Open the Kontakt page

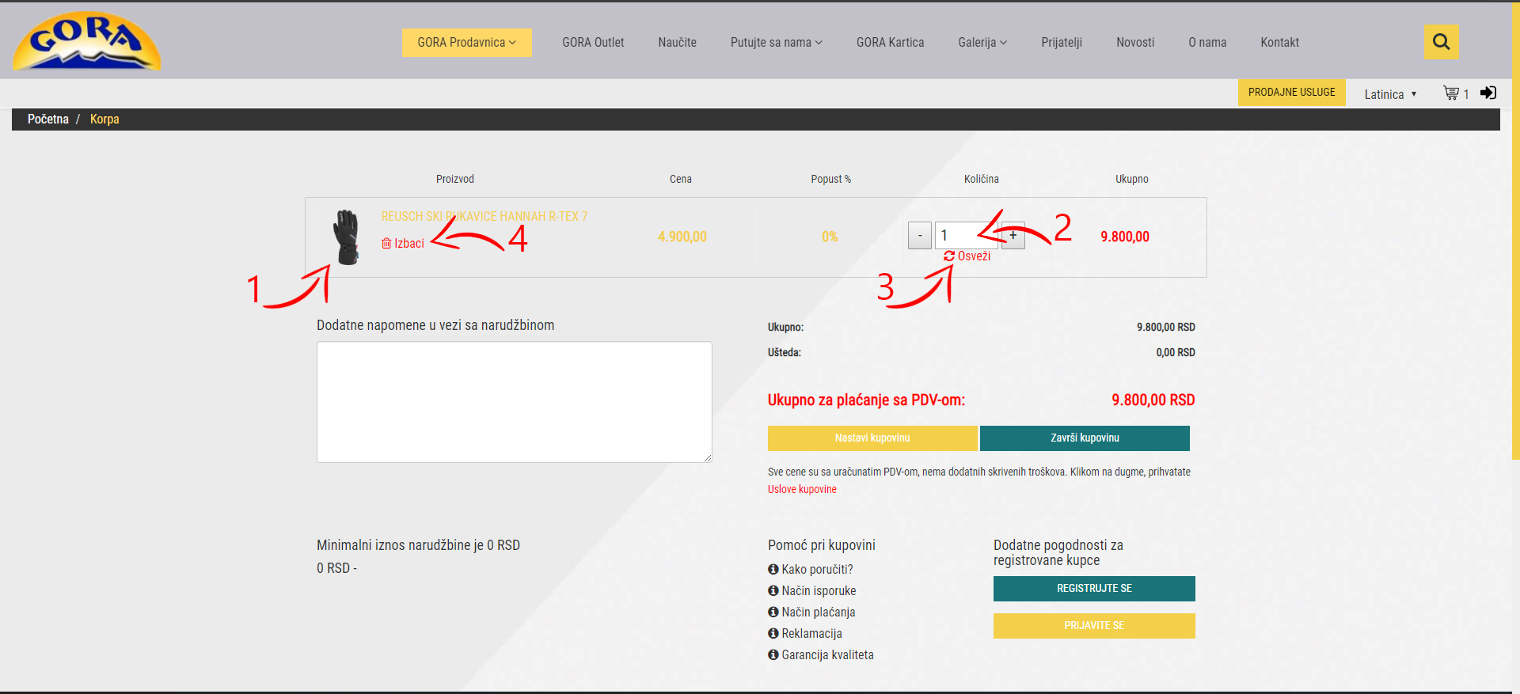point(1279,43)
